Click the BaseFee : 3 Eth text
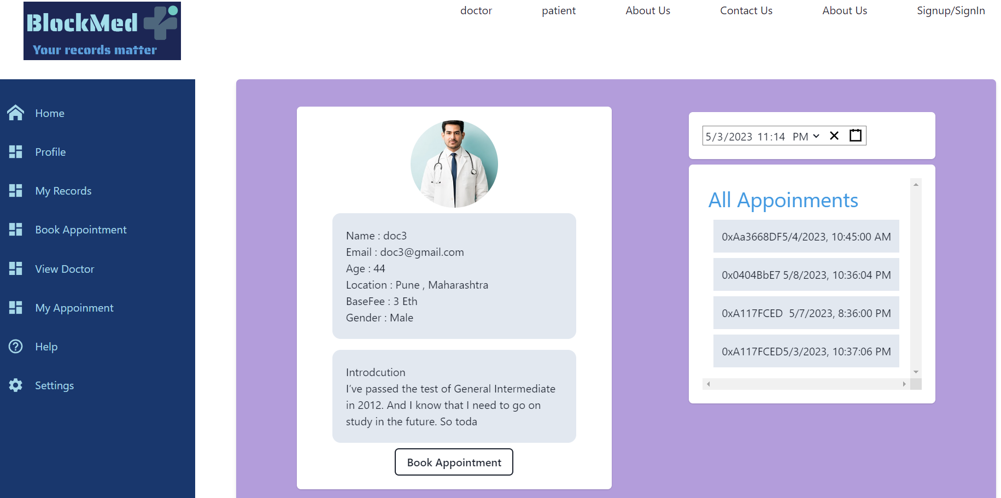Viewport: 1001px width, 498px height. coord(382,301)
